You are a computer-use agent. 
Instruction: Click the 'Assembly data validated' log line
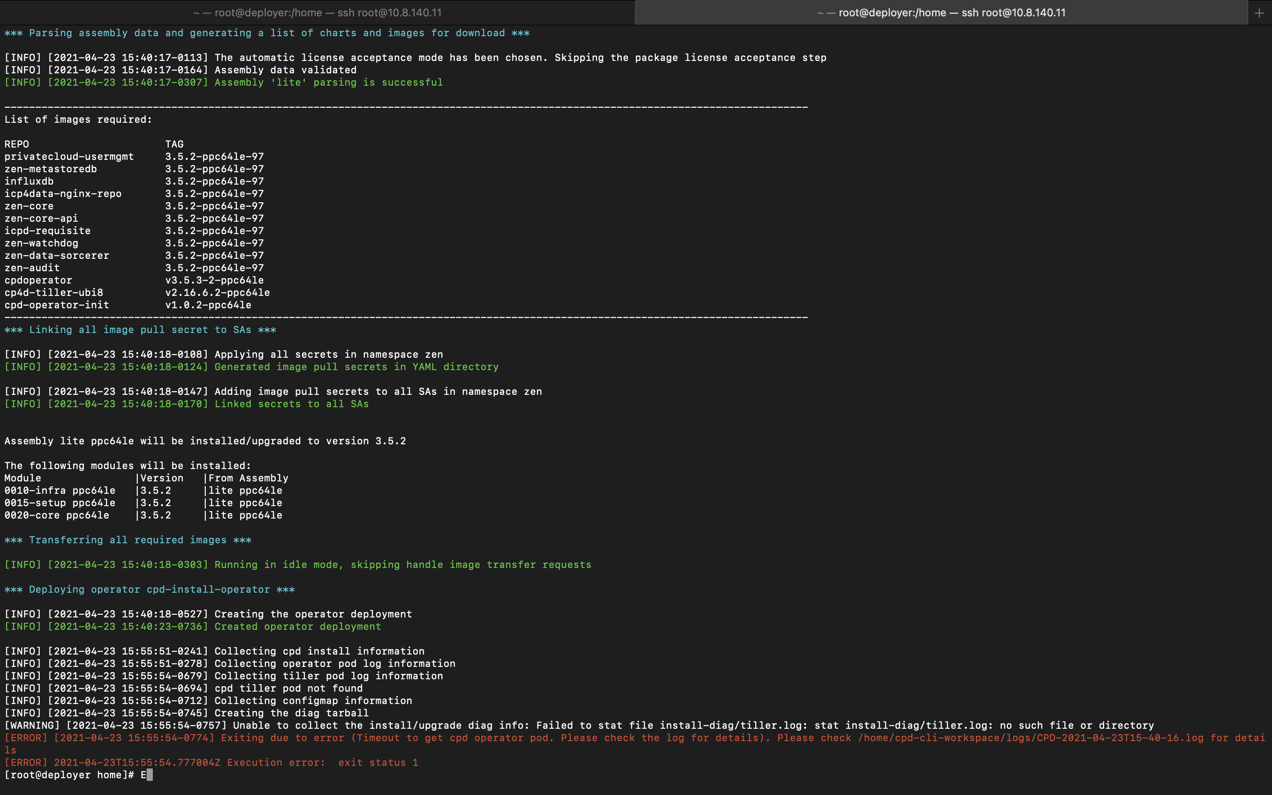[180, 70]
